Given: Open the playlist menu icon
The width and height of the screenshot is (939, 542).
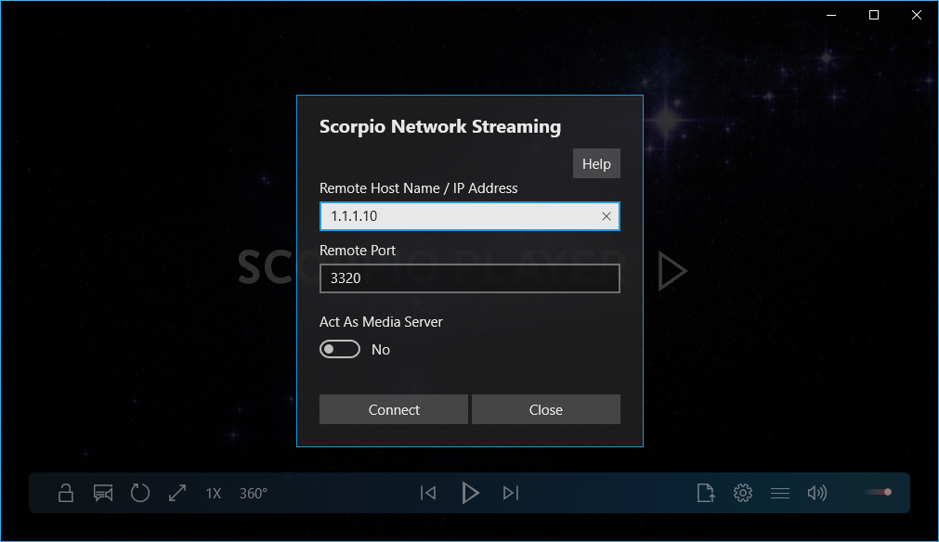Looking at the screenshot, I should (780, 493).
